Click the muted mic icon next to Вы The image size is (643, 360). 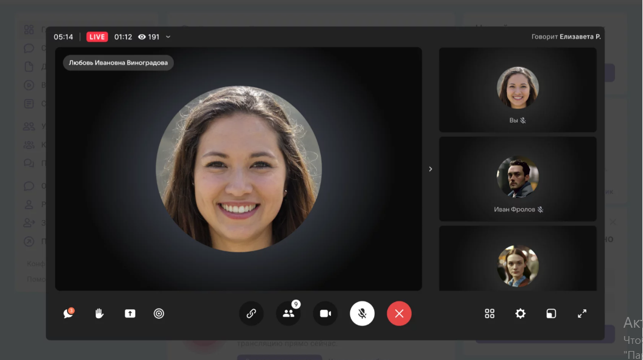523,121
